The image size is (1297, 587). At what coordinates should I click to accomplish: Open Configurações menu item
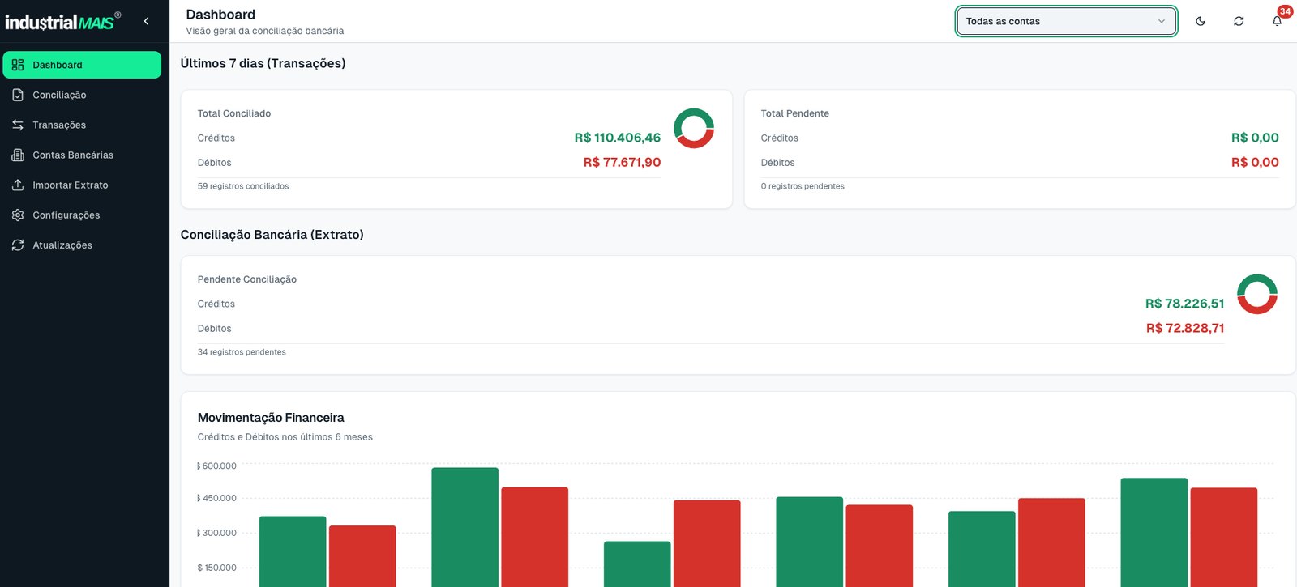[x=82, y=215]
